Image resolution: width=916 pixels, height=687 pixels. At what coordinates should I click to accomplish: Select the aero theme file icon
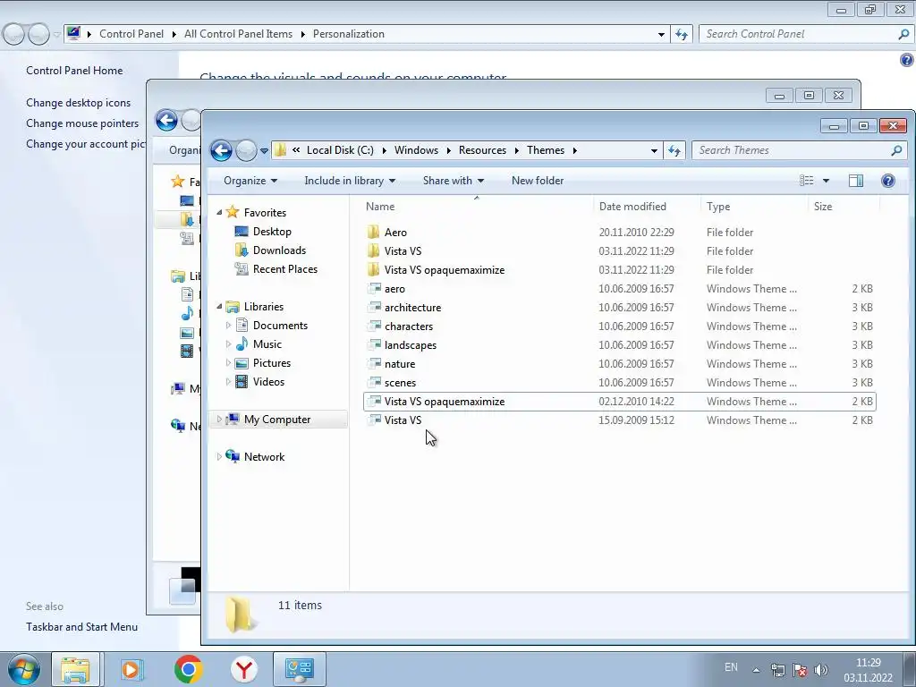374,289
